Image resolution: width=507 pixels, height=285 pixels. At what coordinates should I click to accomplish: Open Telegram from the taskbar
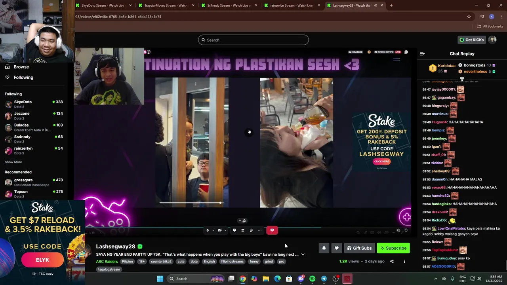[x=324, y=279]
